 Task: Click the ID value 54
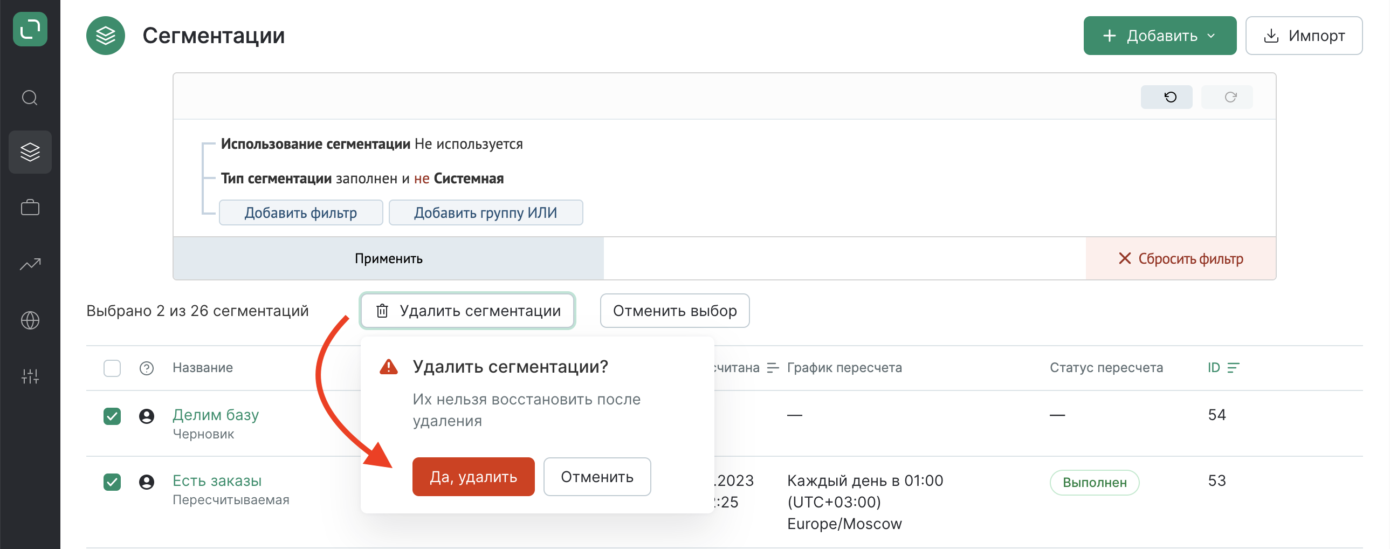(1217, 415)
